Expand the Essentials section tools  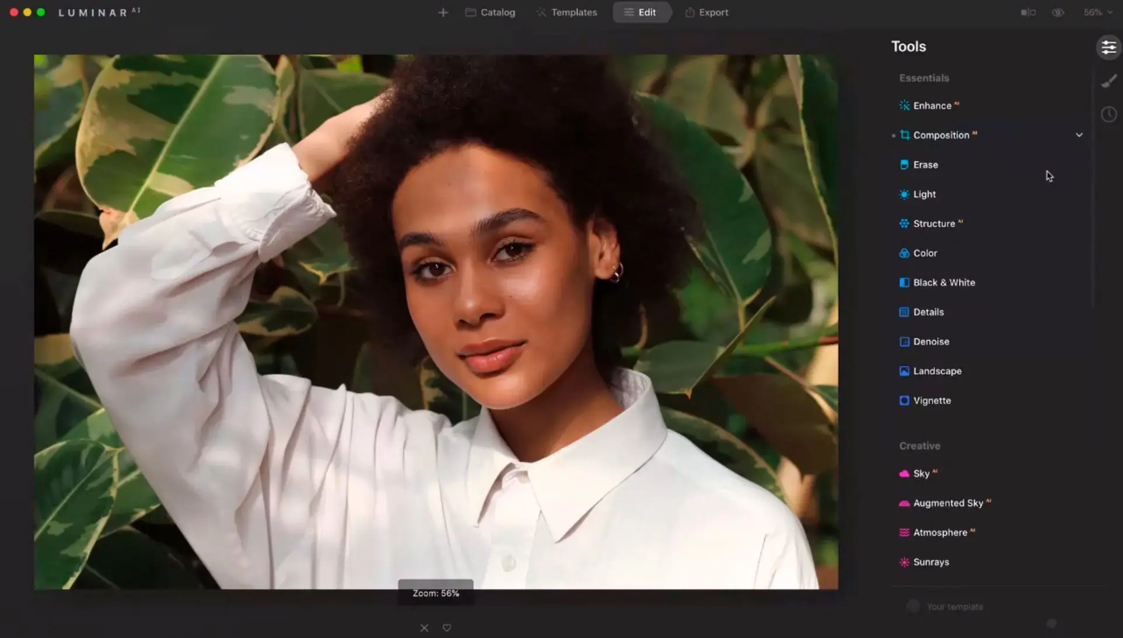923,77
